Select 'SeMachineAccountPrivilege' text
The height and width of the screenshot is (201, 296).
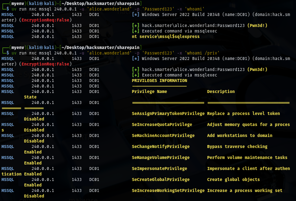pos(163,135)
